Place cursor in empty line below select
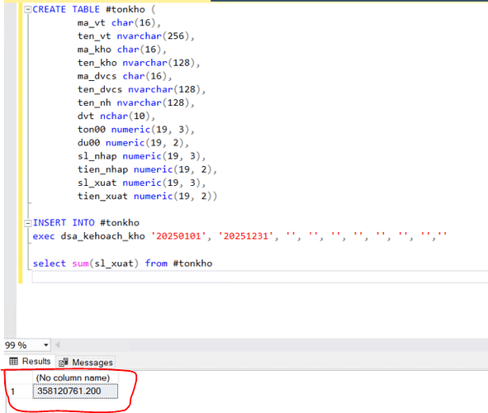 259,277
